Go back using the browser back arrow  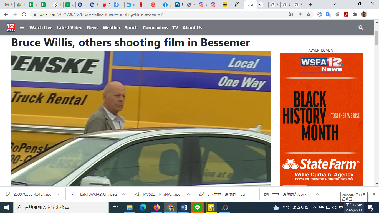point(6,14)
